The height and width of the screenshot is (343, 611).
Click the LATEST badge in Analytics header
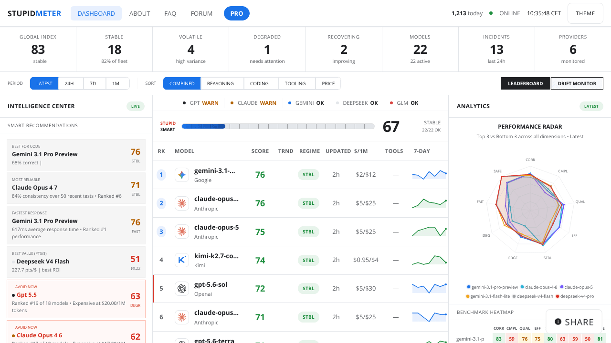(x=591, y=106)
